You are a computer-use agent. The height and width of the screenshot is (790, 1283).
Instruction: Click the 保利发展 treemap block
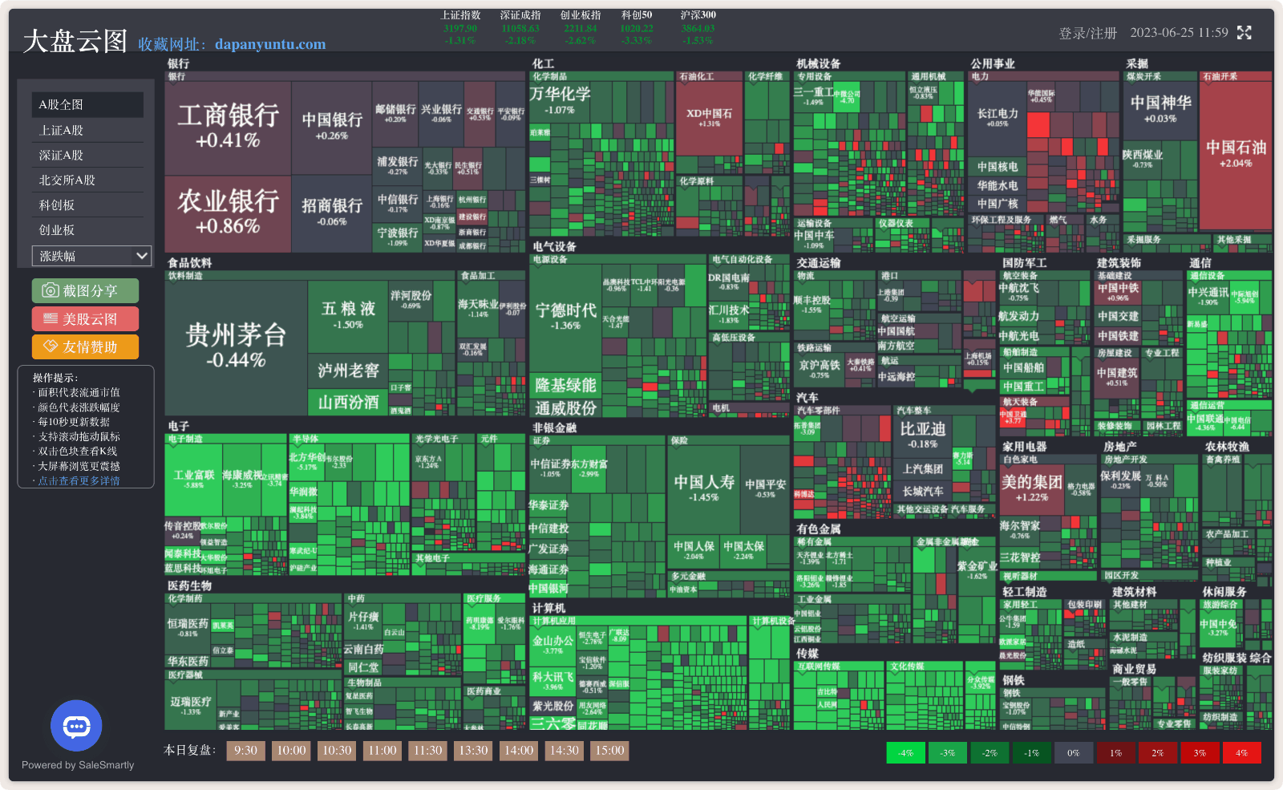coord(1120,480)
